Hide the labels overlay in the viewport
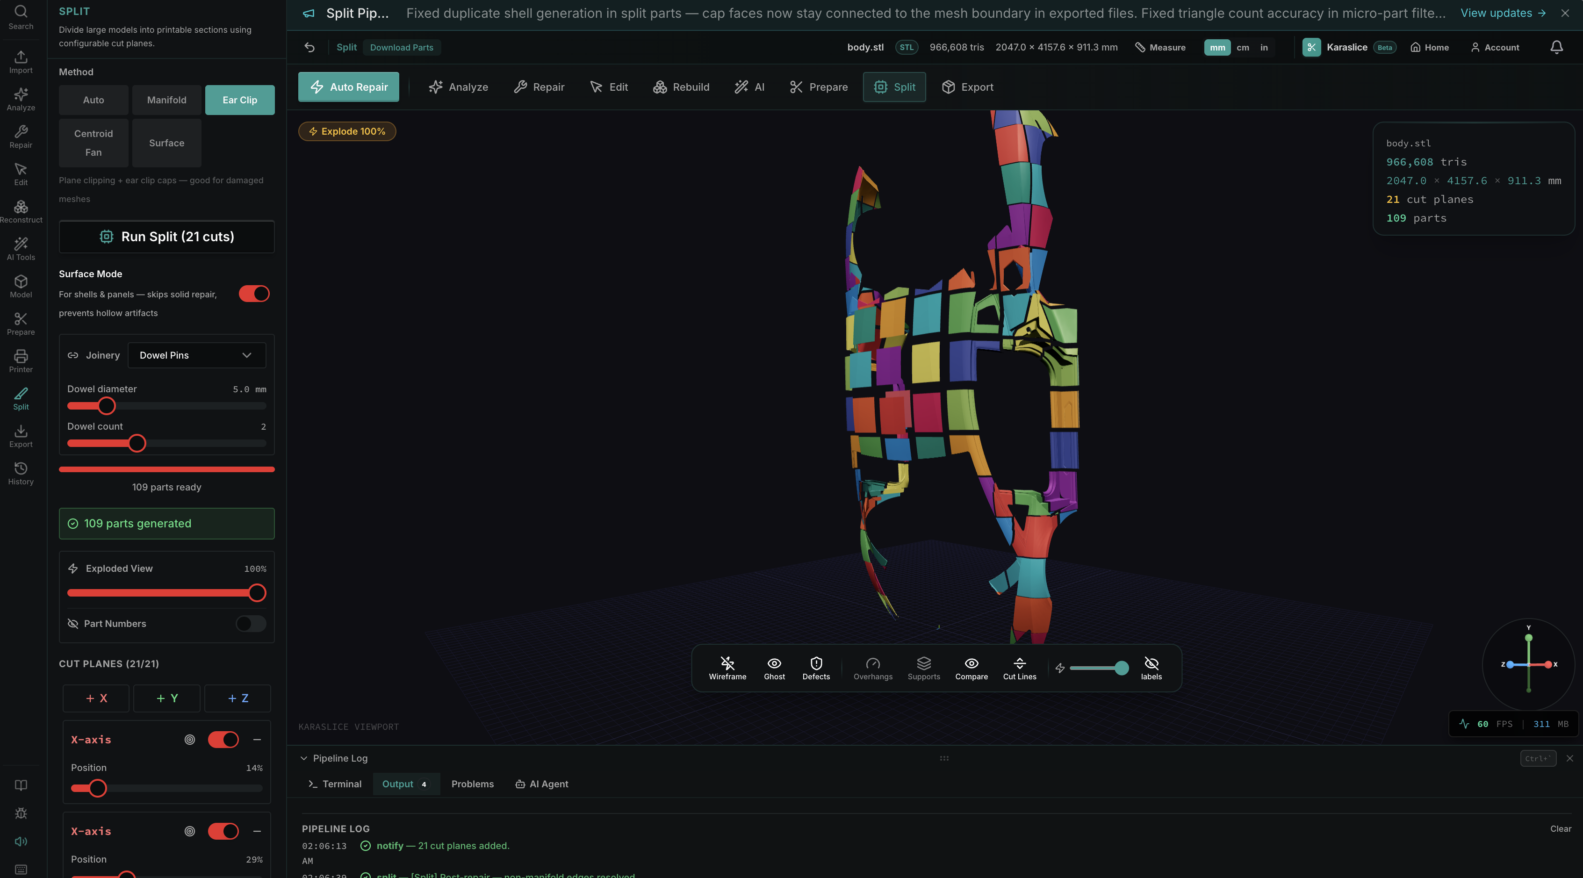 (x=1151, y=668)
